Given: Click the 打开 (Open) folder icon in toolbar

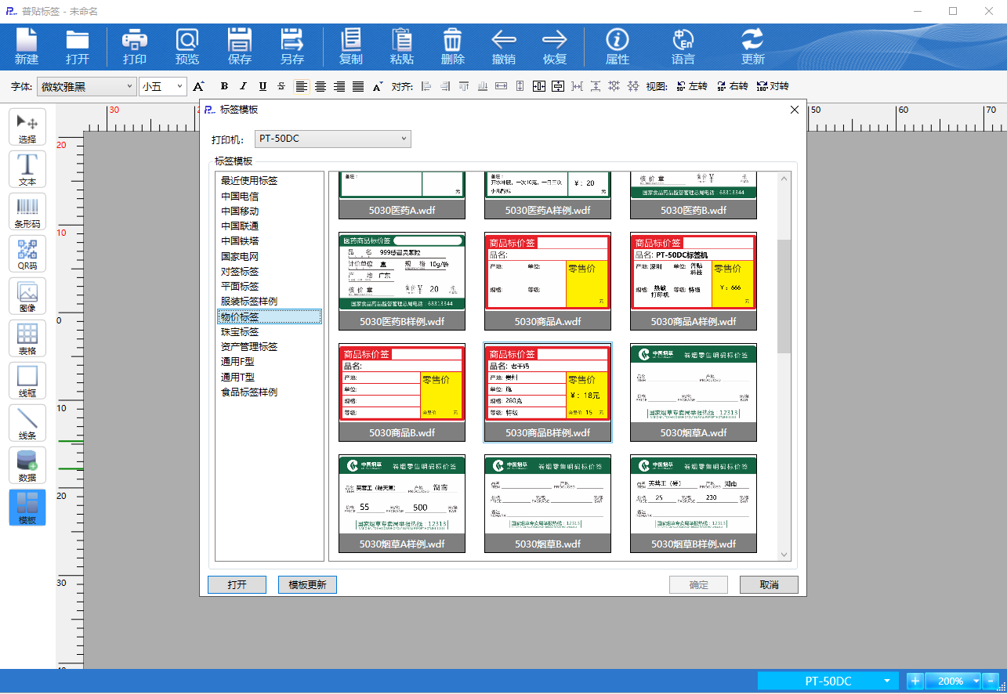Looking at the screenshot, I should click(x=78, y=46).
